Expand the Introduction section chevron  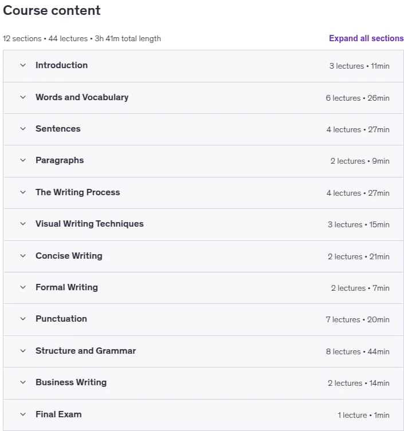(23, 65)
